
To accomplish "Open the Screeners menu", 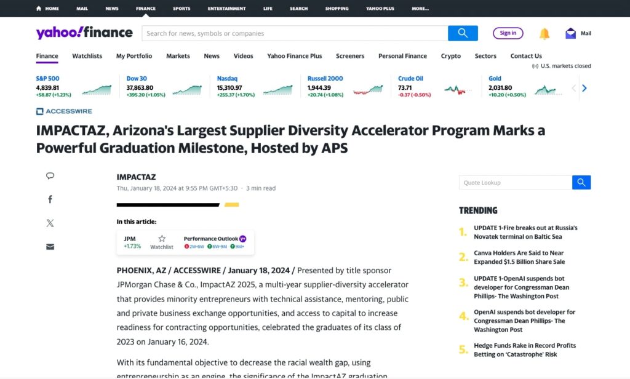I will pos(350,56).
